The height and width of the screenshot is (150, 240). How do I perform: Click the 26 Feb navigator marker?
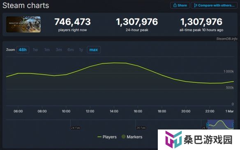[x=141, y=128]
